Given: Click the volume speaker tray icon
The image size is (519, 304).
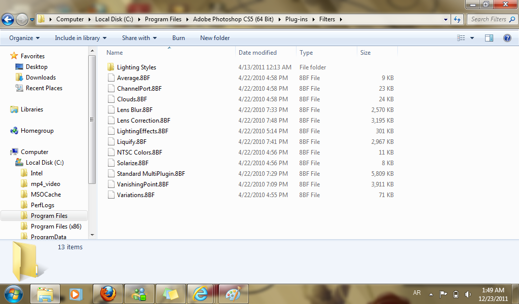Looking at the screenshot, I should point(468,294).
